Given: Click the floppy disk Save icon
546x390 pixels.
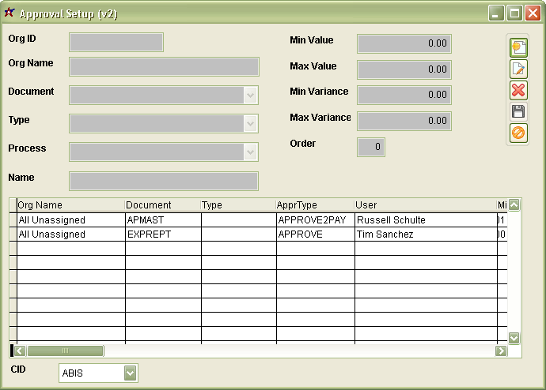Looking at the screenshot, I should tap(518, 111).
